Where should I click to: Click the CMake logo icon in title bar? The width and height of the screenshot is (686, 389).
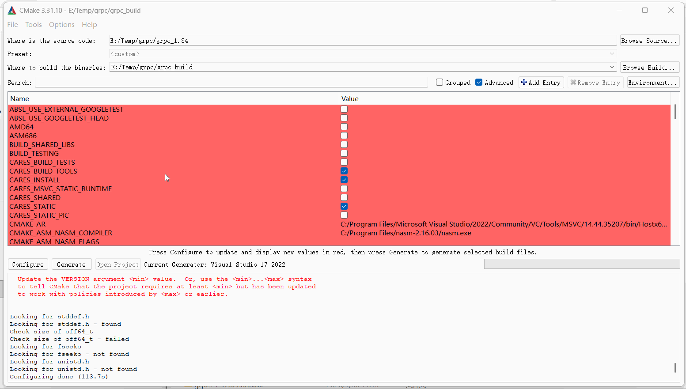pos(12,10)
